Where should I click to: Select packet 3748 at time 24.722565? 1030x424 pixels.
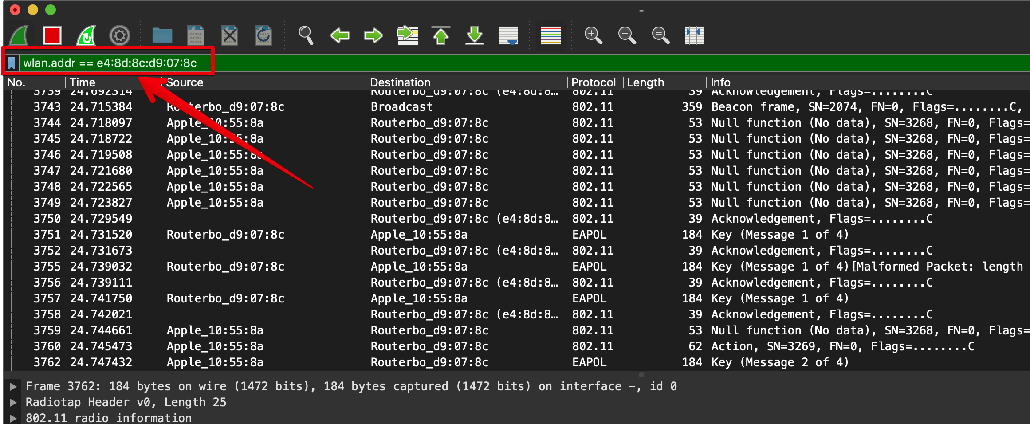coord(517,187)
